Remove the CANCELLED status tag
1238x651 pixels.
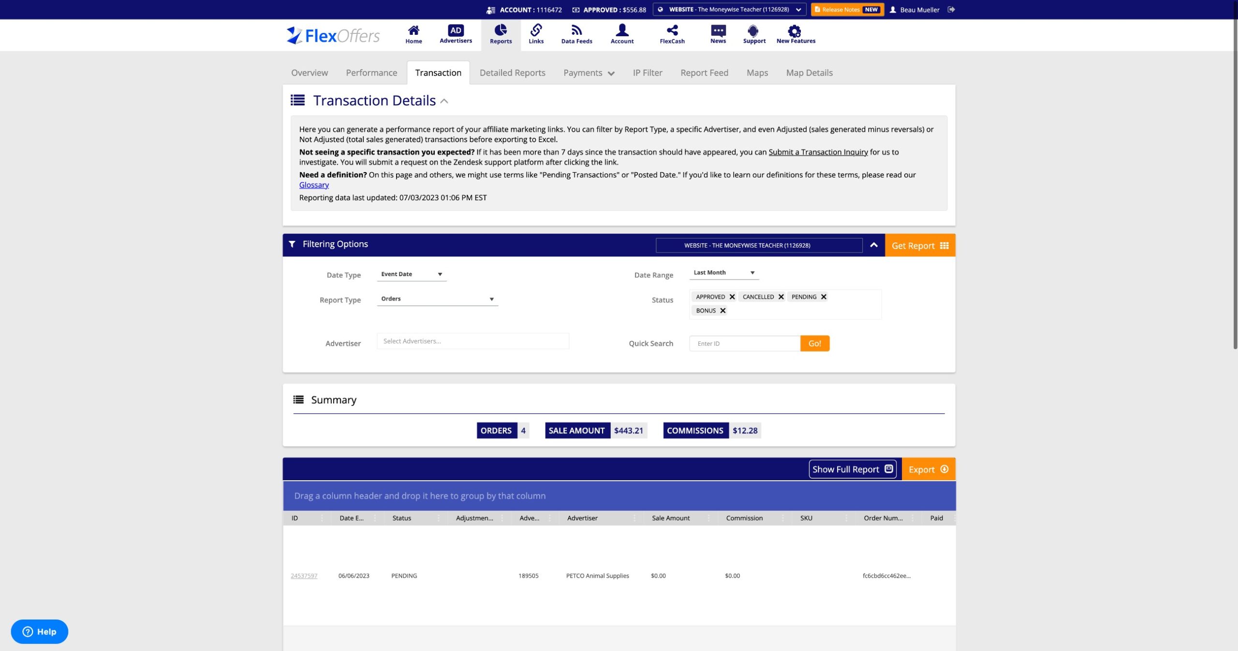(x=781, y=297)
